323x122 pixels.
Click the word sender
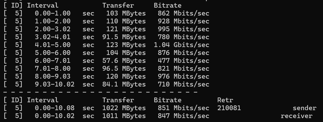pyautogui.click(x=305, y=108)
